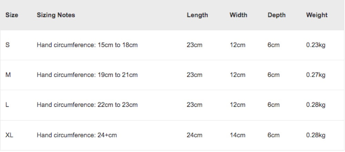Click the Sizing Notes column header
This screenshot has height=152, width=345.
pos(56,15)
